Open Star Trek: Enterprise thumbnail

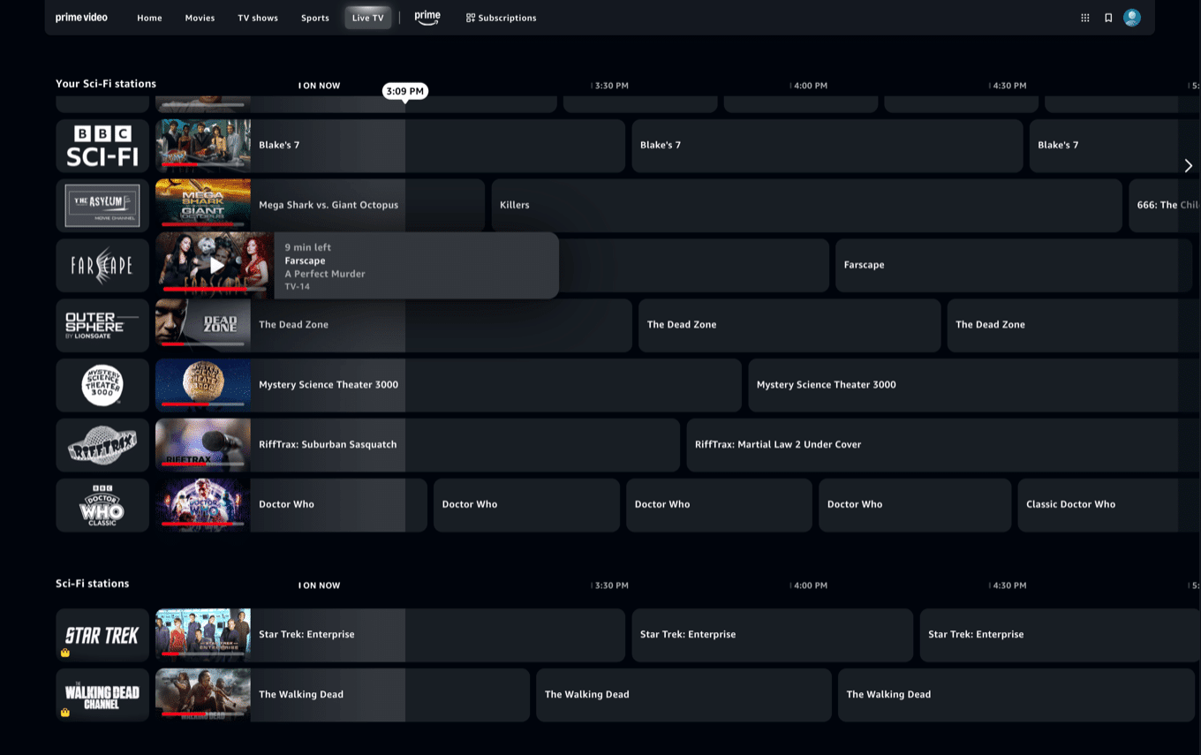click(x=203, y=636)
